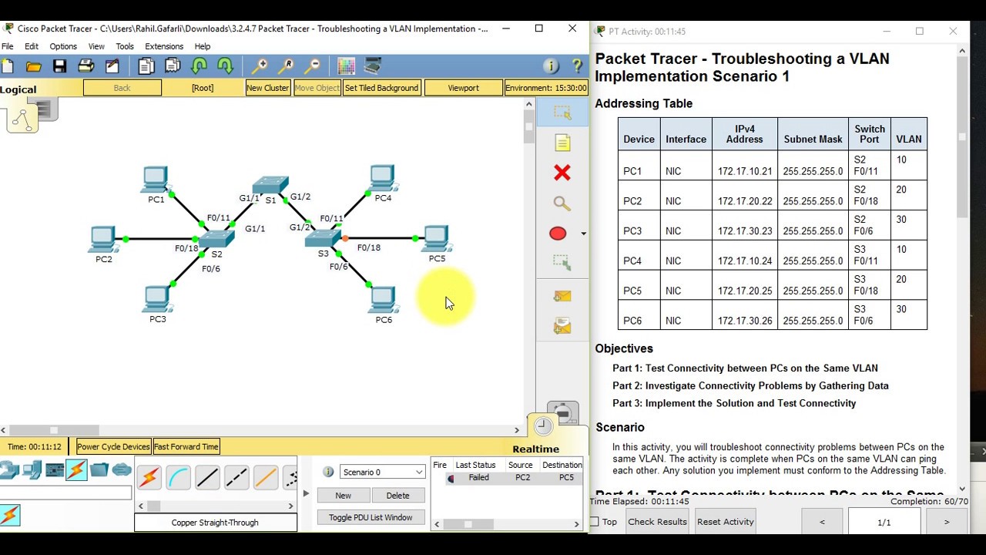Tick the Top checkbox in the activity window
Viewport: 986px width, 555px height.
tap(594, 522)
